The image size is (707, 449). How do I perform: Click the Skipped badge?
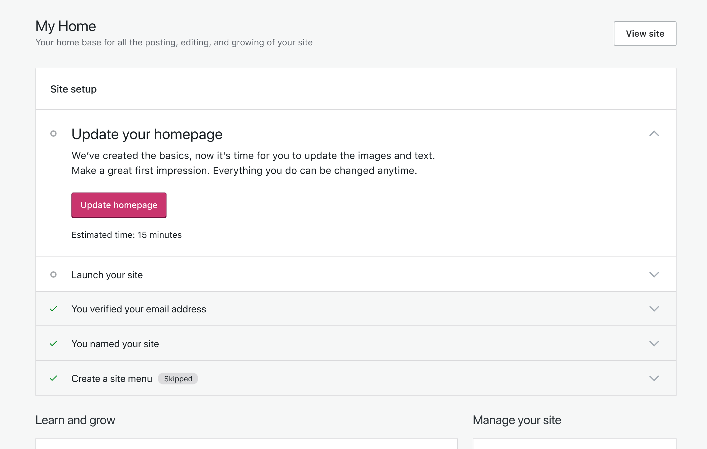coord(178,379)
